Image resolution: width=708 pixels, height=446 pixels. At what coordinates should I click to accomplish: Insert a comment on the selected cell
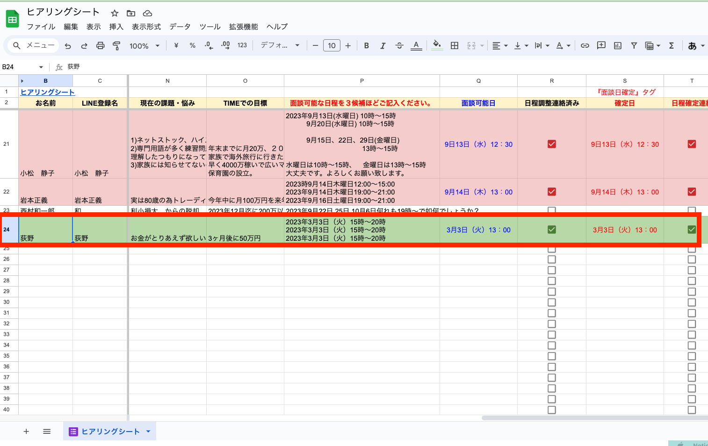pyautogui.click(x=601, y=45)
